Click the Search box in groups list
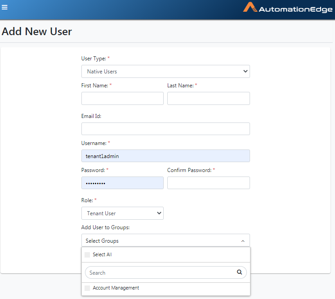335x299 pixels. click(x=166, y=272)
